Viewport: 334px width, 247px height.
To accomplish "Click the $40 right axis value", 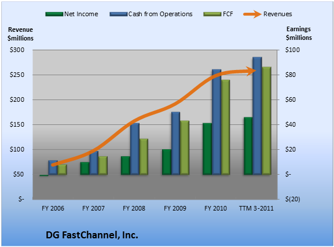I will click(291, 124).
